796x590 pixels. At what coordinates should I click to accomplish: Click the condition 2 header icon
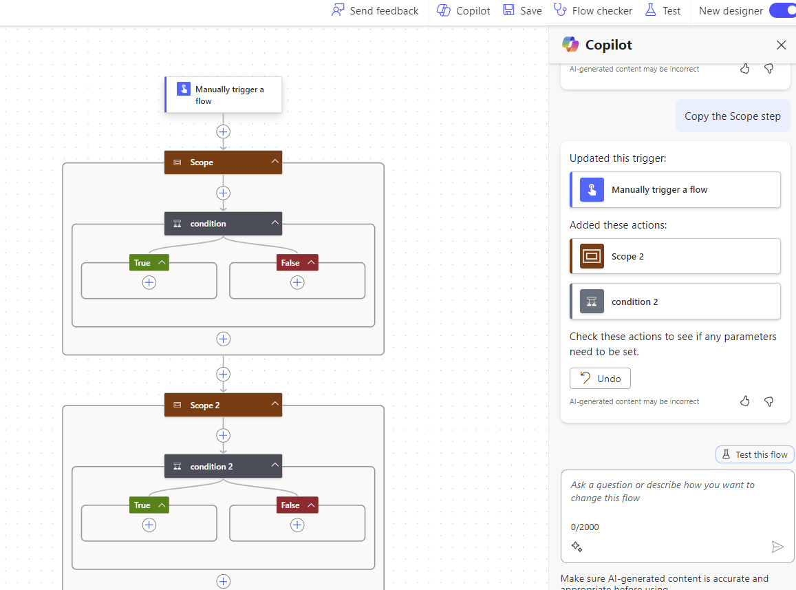coord(178,466)
